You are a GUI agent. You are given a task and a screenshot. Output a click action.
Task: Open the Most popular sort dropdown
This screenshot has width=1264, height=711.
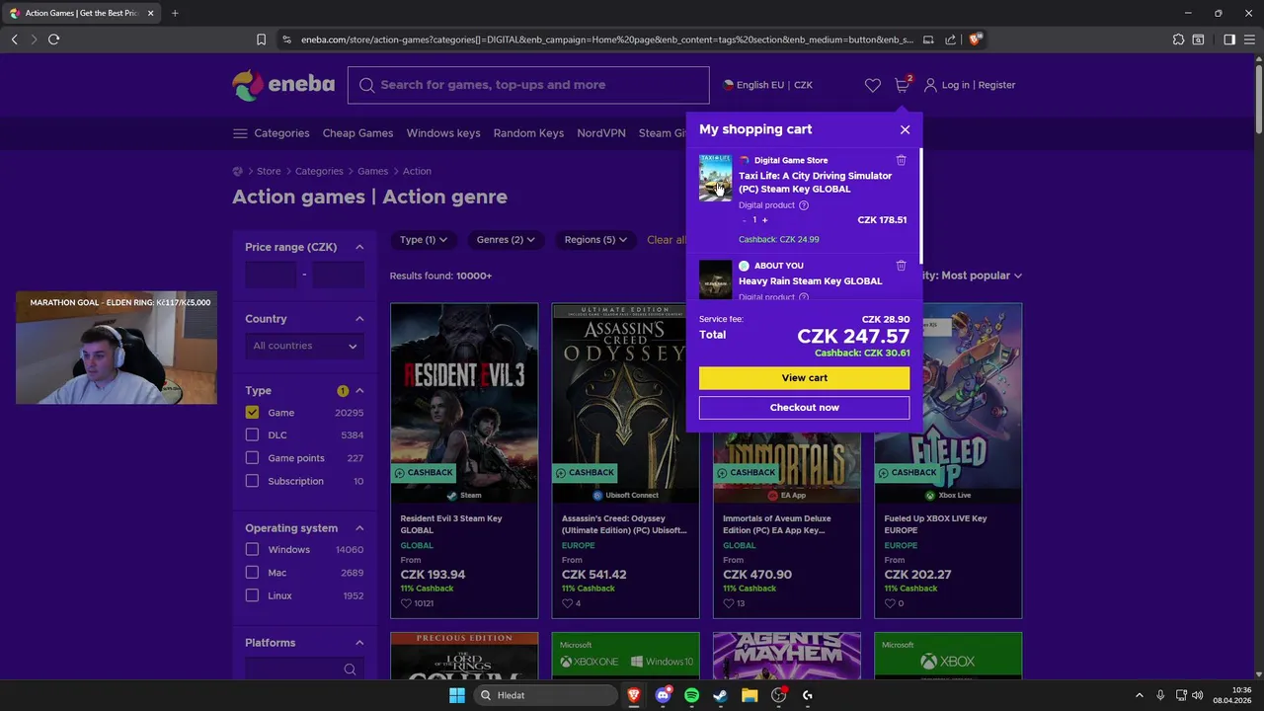(982, 276)
